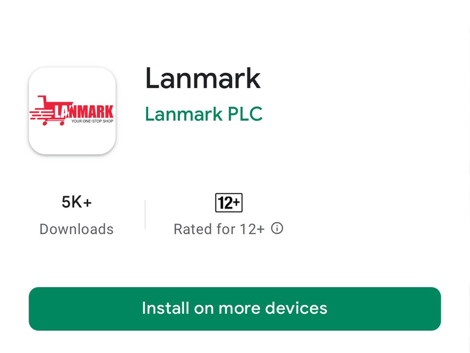Screen dimensions: 470x353
Task: Tap the Lanmark app icon
Action: click(x=72, y=111)
